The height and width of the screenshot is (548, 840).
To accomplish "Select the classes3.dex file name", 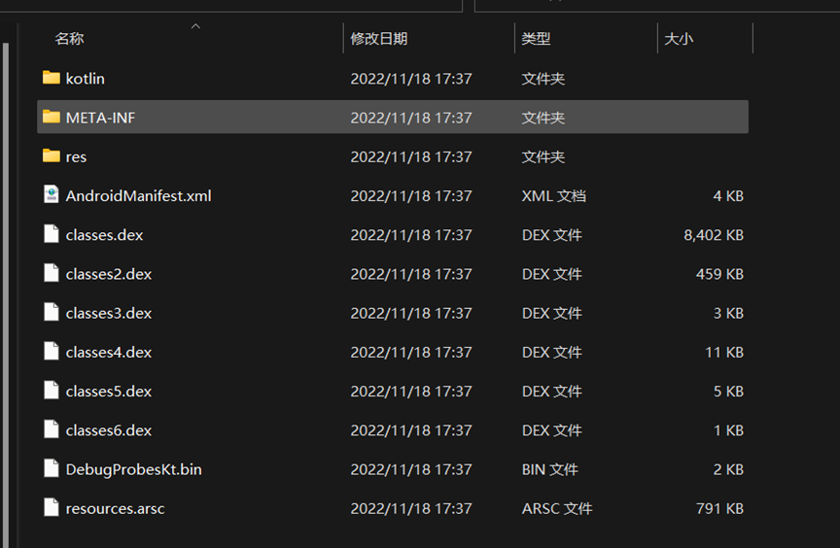I will pyautogui.click(x=109, y=313).
